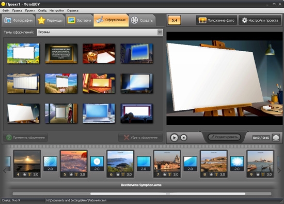Expand the Темы оформлений dropdown arrow
This screenshot has width=284, height=204.
click(160, 32)
